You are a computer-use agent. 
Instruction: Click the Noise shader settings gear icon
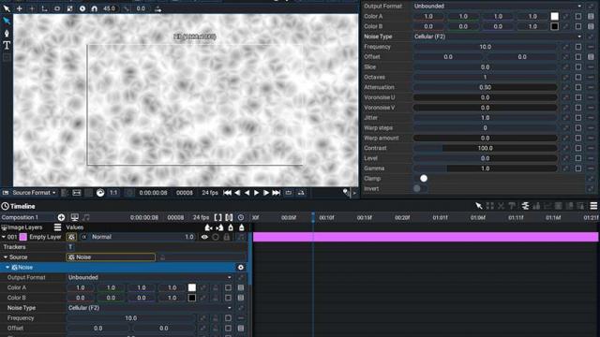[x=241, y=268]
